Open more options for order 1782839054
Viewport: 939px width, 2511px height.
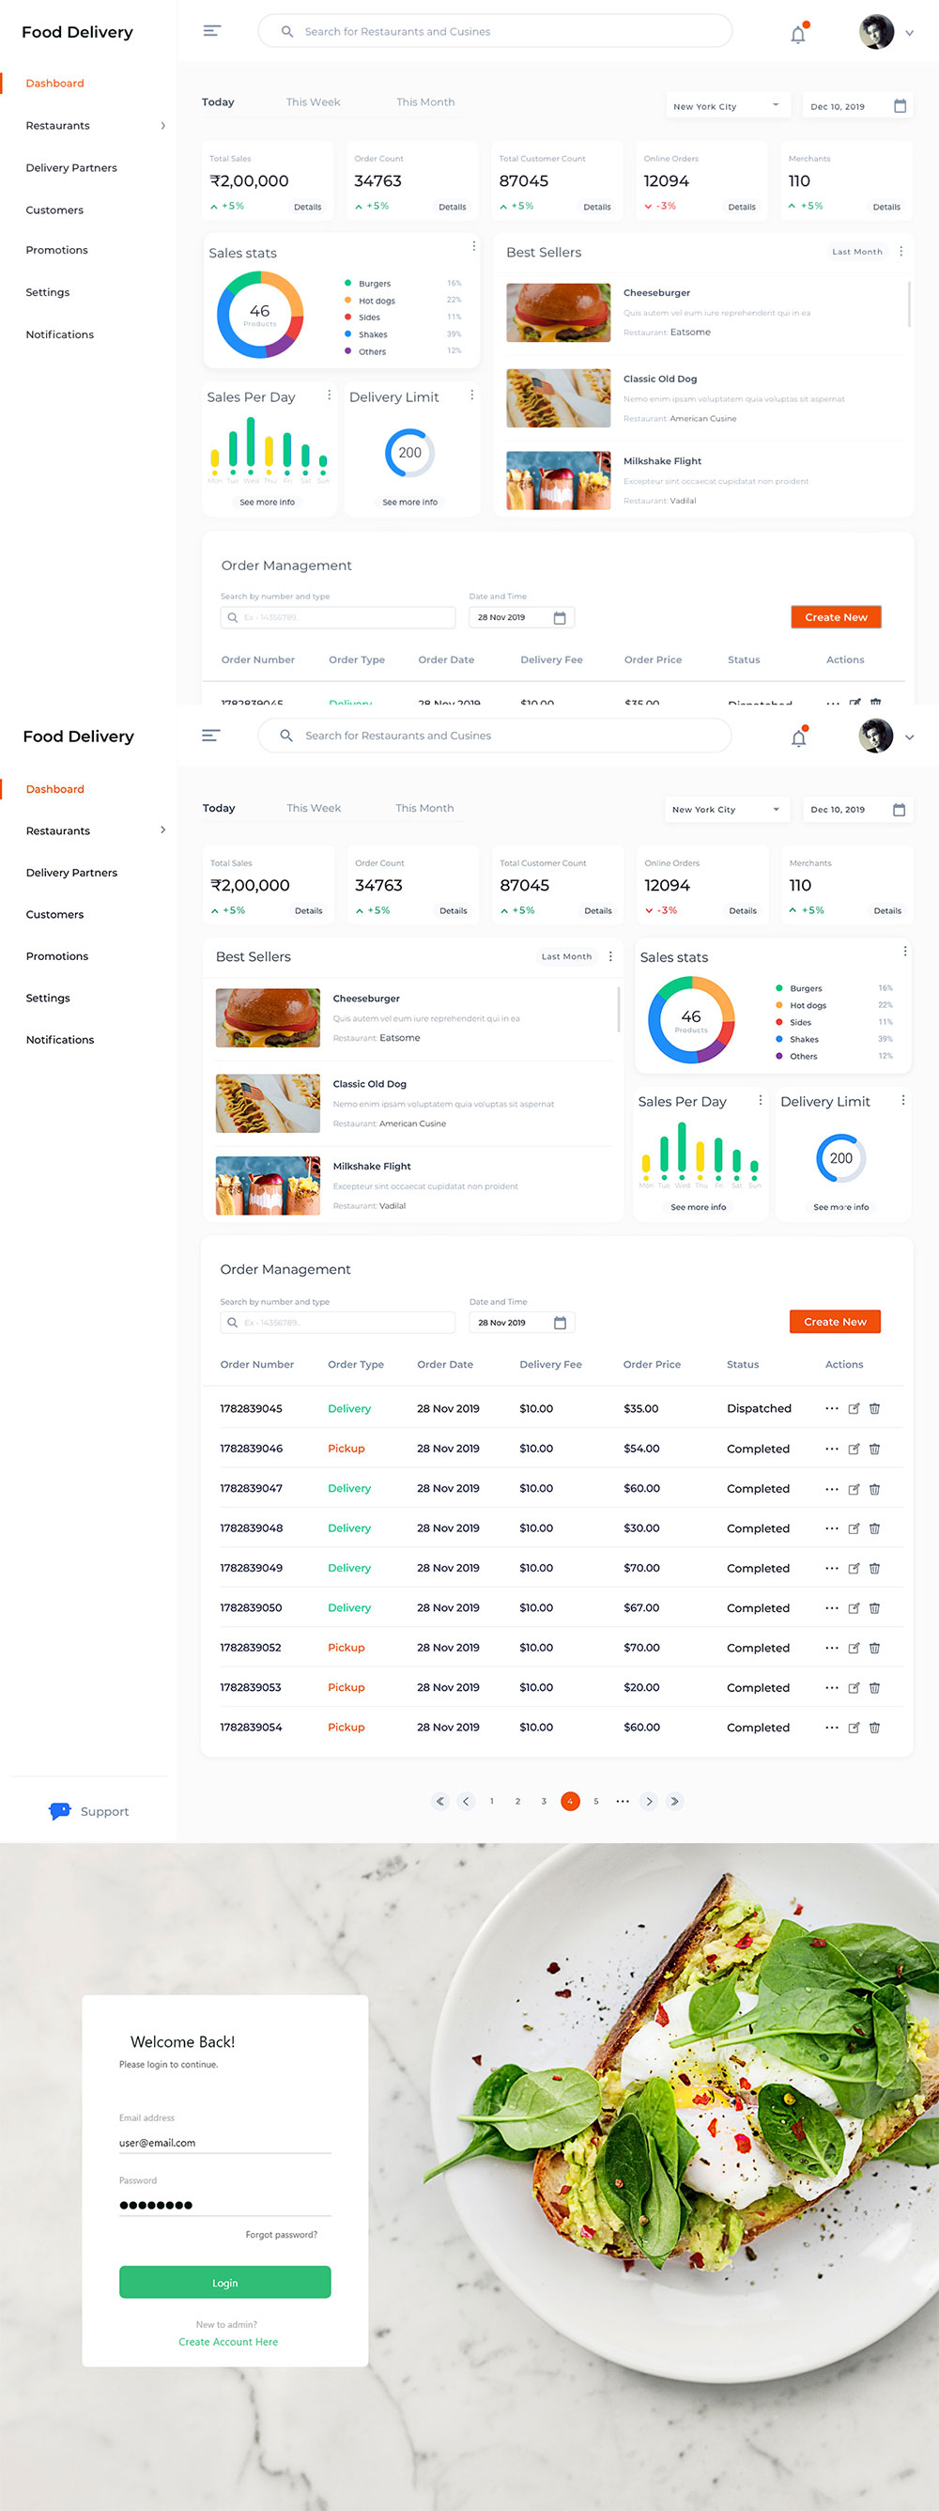pyautogui.click(x=832, y=1728)
